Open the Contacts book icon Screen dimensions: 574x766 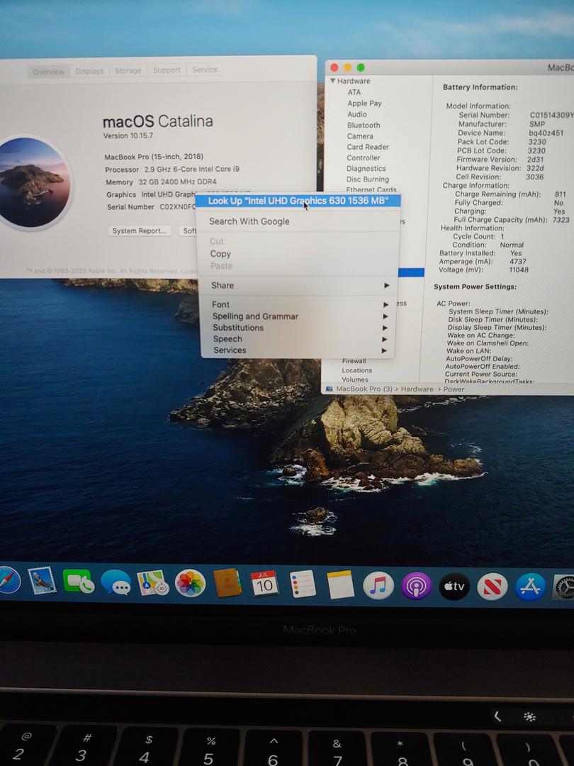click(227, 583)
